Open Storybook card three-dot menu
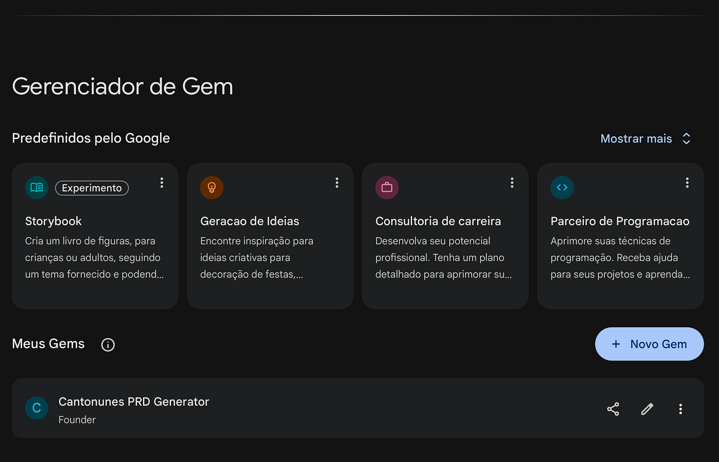Image resolution: width=719 pixels, height=462 pixels. click(x=161, y=183)
